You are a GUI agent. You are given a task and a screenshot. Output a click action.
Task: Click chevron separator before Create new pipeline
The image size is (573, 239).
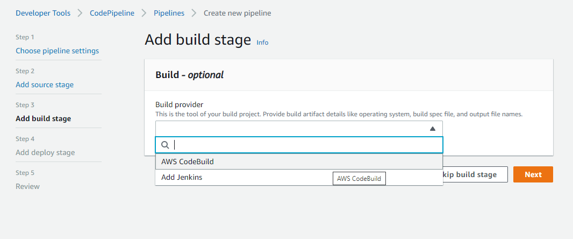click(194, 13)
